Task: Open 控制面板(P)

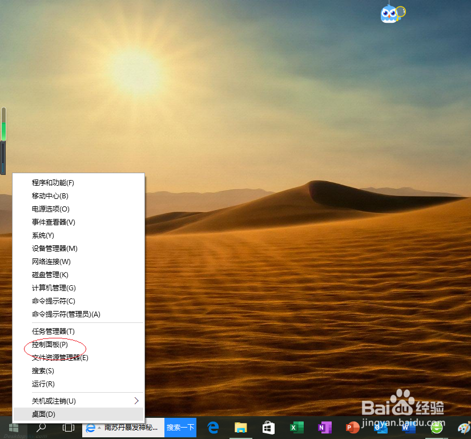Action: (x=78, y=345)
